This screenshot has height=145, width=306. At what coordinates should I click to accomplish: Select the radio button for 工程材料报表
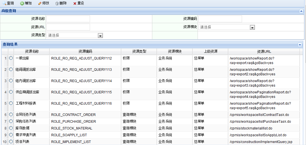[x=11, y=103]
